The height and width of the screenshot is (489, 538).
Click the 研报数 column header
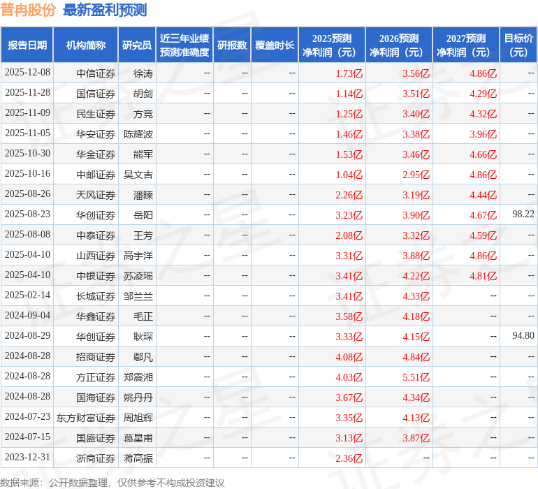(232, 45)
